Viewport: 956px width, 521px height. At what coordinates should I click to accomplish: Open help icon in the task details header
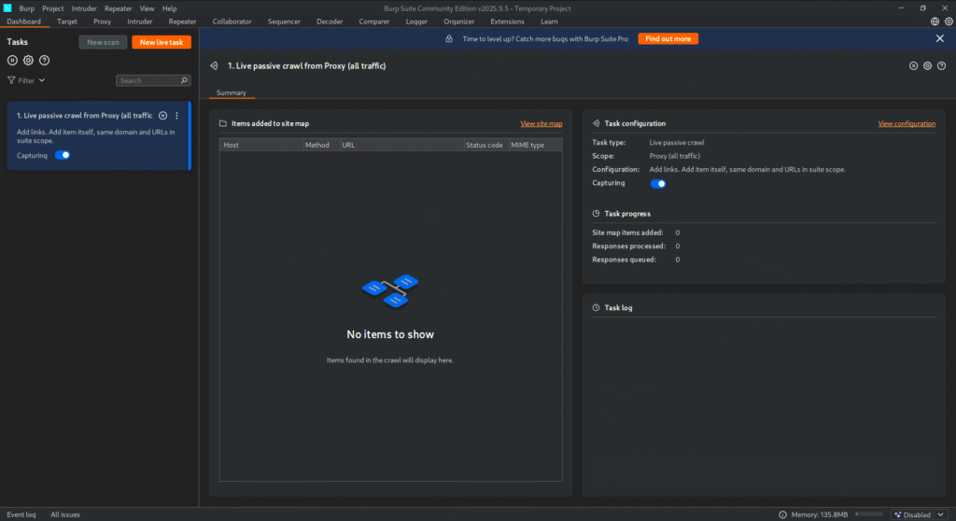(x=941, y=66)
